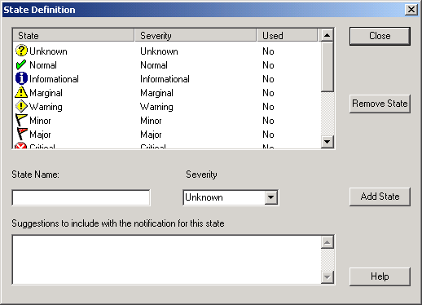Click the yellow flag Minor state icon
The width and height of the screenshot is (422, 305).
point(21,120)
